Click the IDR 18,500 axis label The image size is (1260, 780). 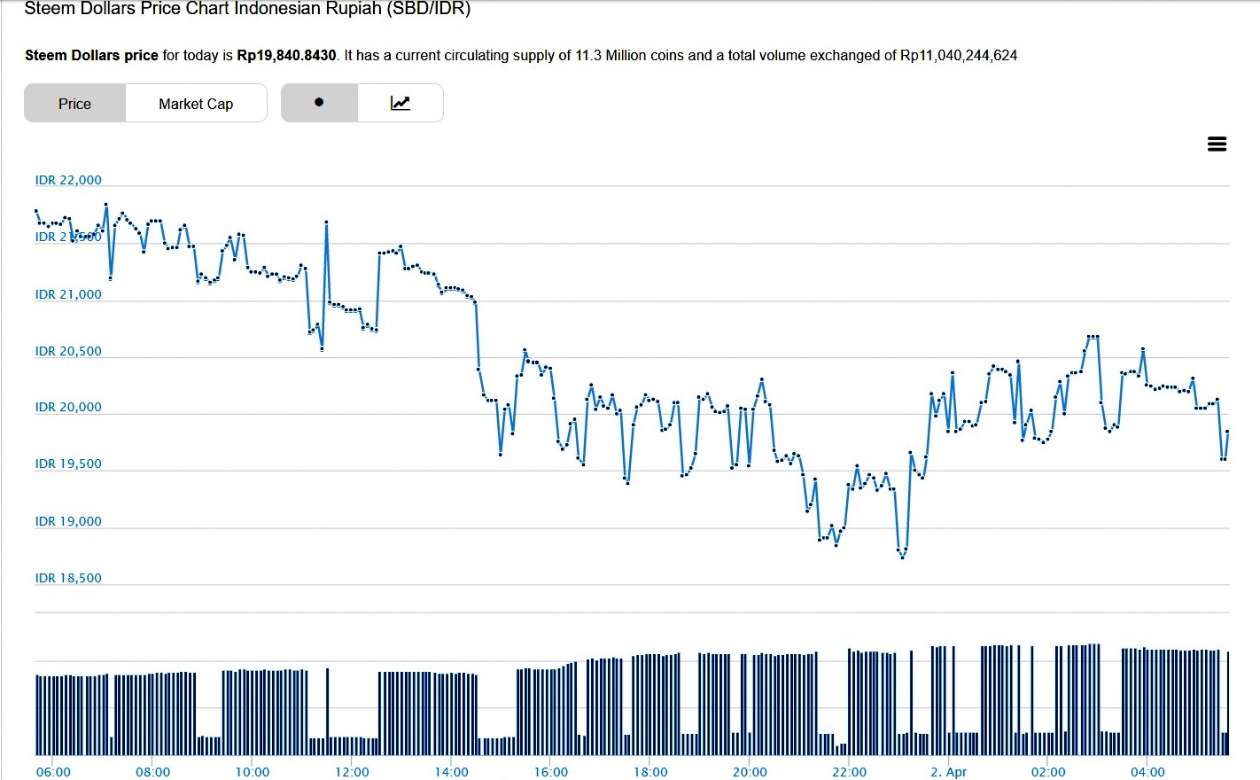tap(68, 578)
